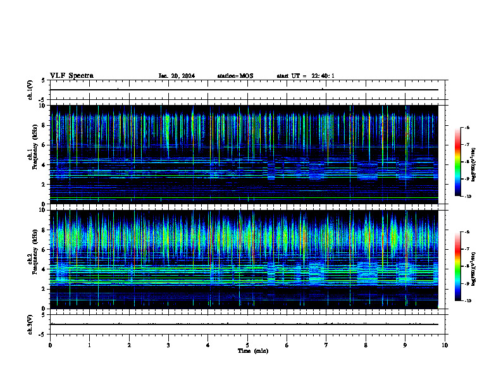
Task: Click inside the ch.1 spectrogram panel
Action: tap(244, 154)
